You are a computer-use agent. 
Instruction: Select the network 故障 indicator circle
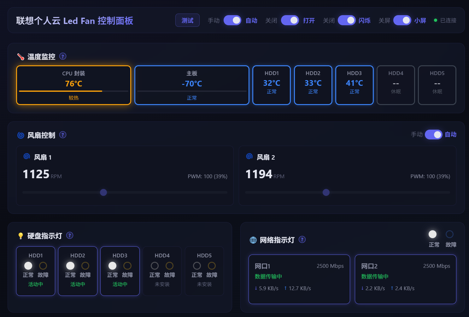pyautogui.click(x=449, y=234)
